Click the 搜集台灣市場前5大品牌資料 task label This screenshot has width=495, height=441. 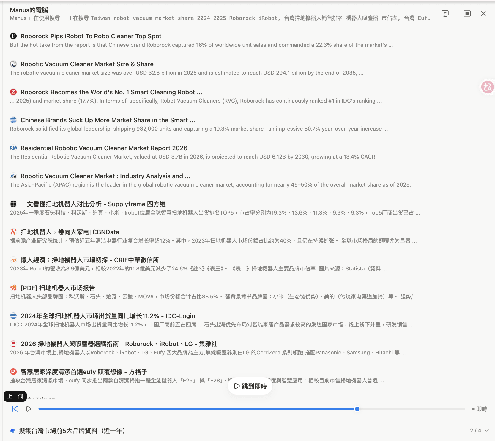72,431
